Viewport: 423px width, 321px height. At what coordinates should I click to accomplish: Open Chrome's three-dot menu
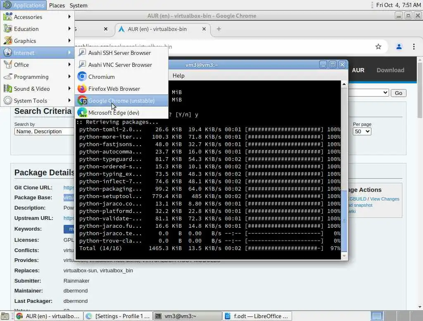(x=413, y=47)
